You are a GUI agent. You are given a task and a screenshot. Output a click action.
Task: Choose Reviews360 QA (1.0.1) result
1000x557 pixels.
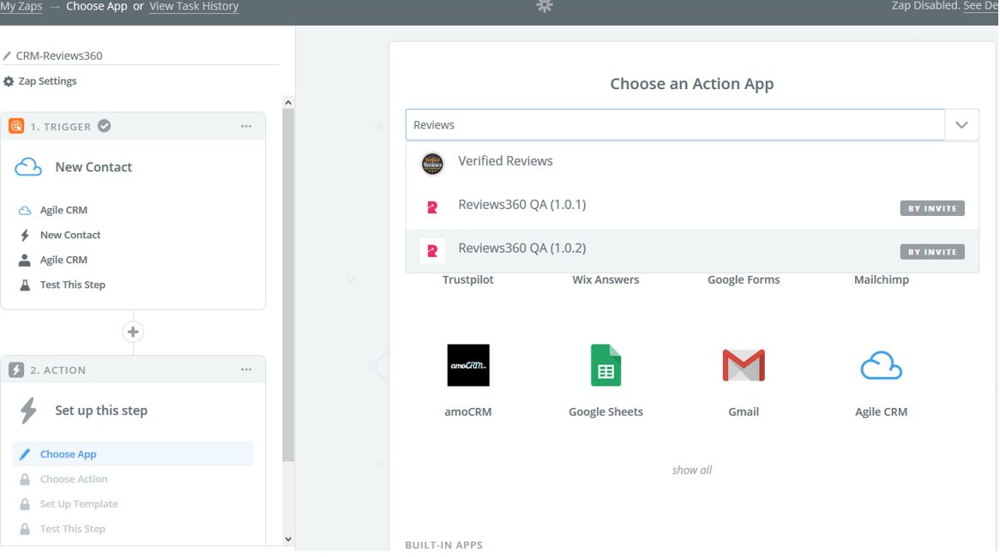point(692,207)
